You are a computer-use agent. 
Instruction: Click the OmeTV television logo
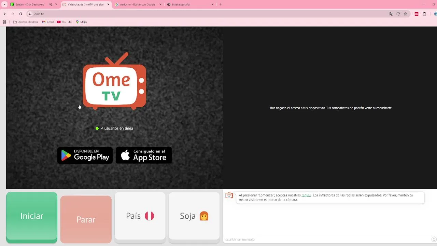(x=114, y=81)
